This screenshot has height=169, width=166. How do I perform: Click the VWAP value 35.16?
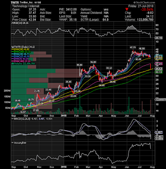[73, 19]
